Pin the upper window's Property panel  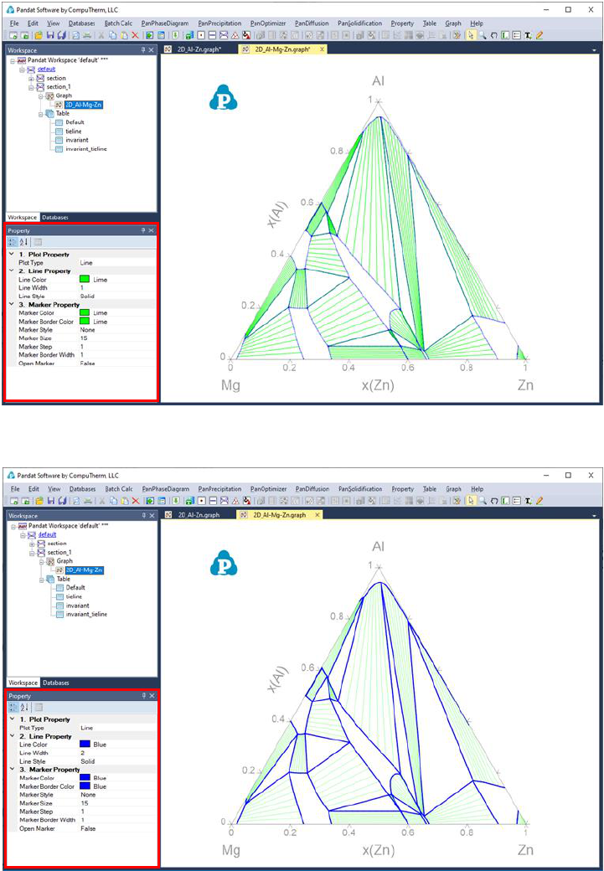click(x=142, y=230)
